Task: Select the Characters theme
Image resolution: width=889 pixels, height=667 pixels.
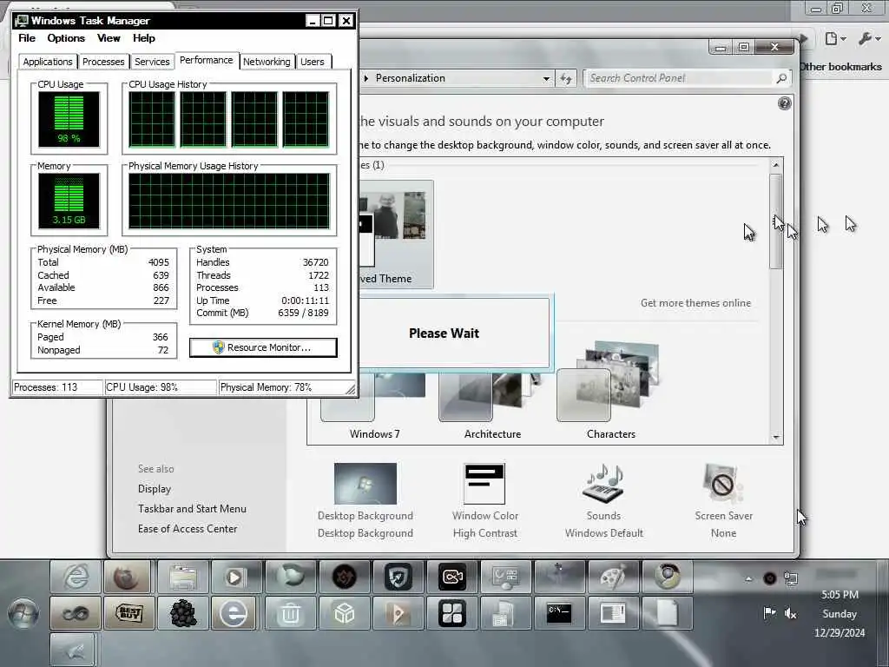Action: tap(610, 392)
